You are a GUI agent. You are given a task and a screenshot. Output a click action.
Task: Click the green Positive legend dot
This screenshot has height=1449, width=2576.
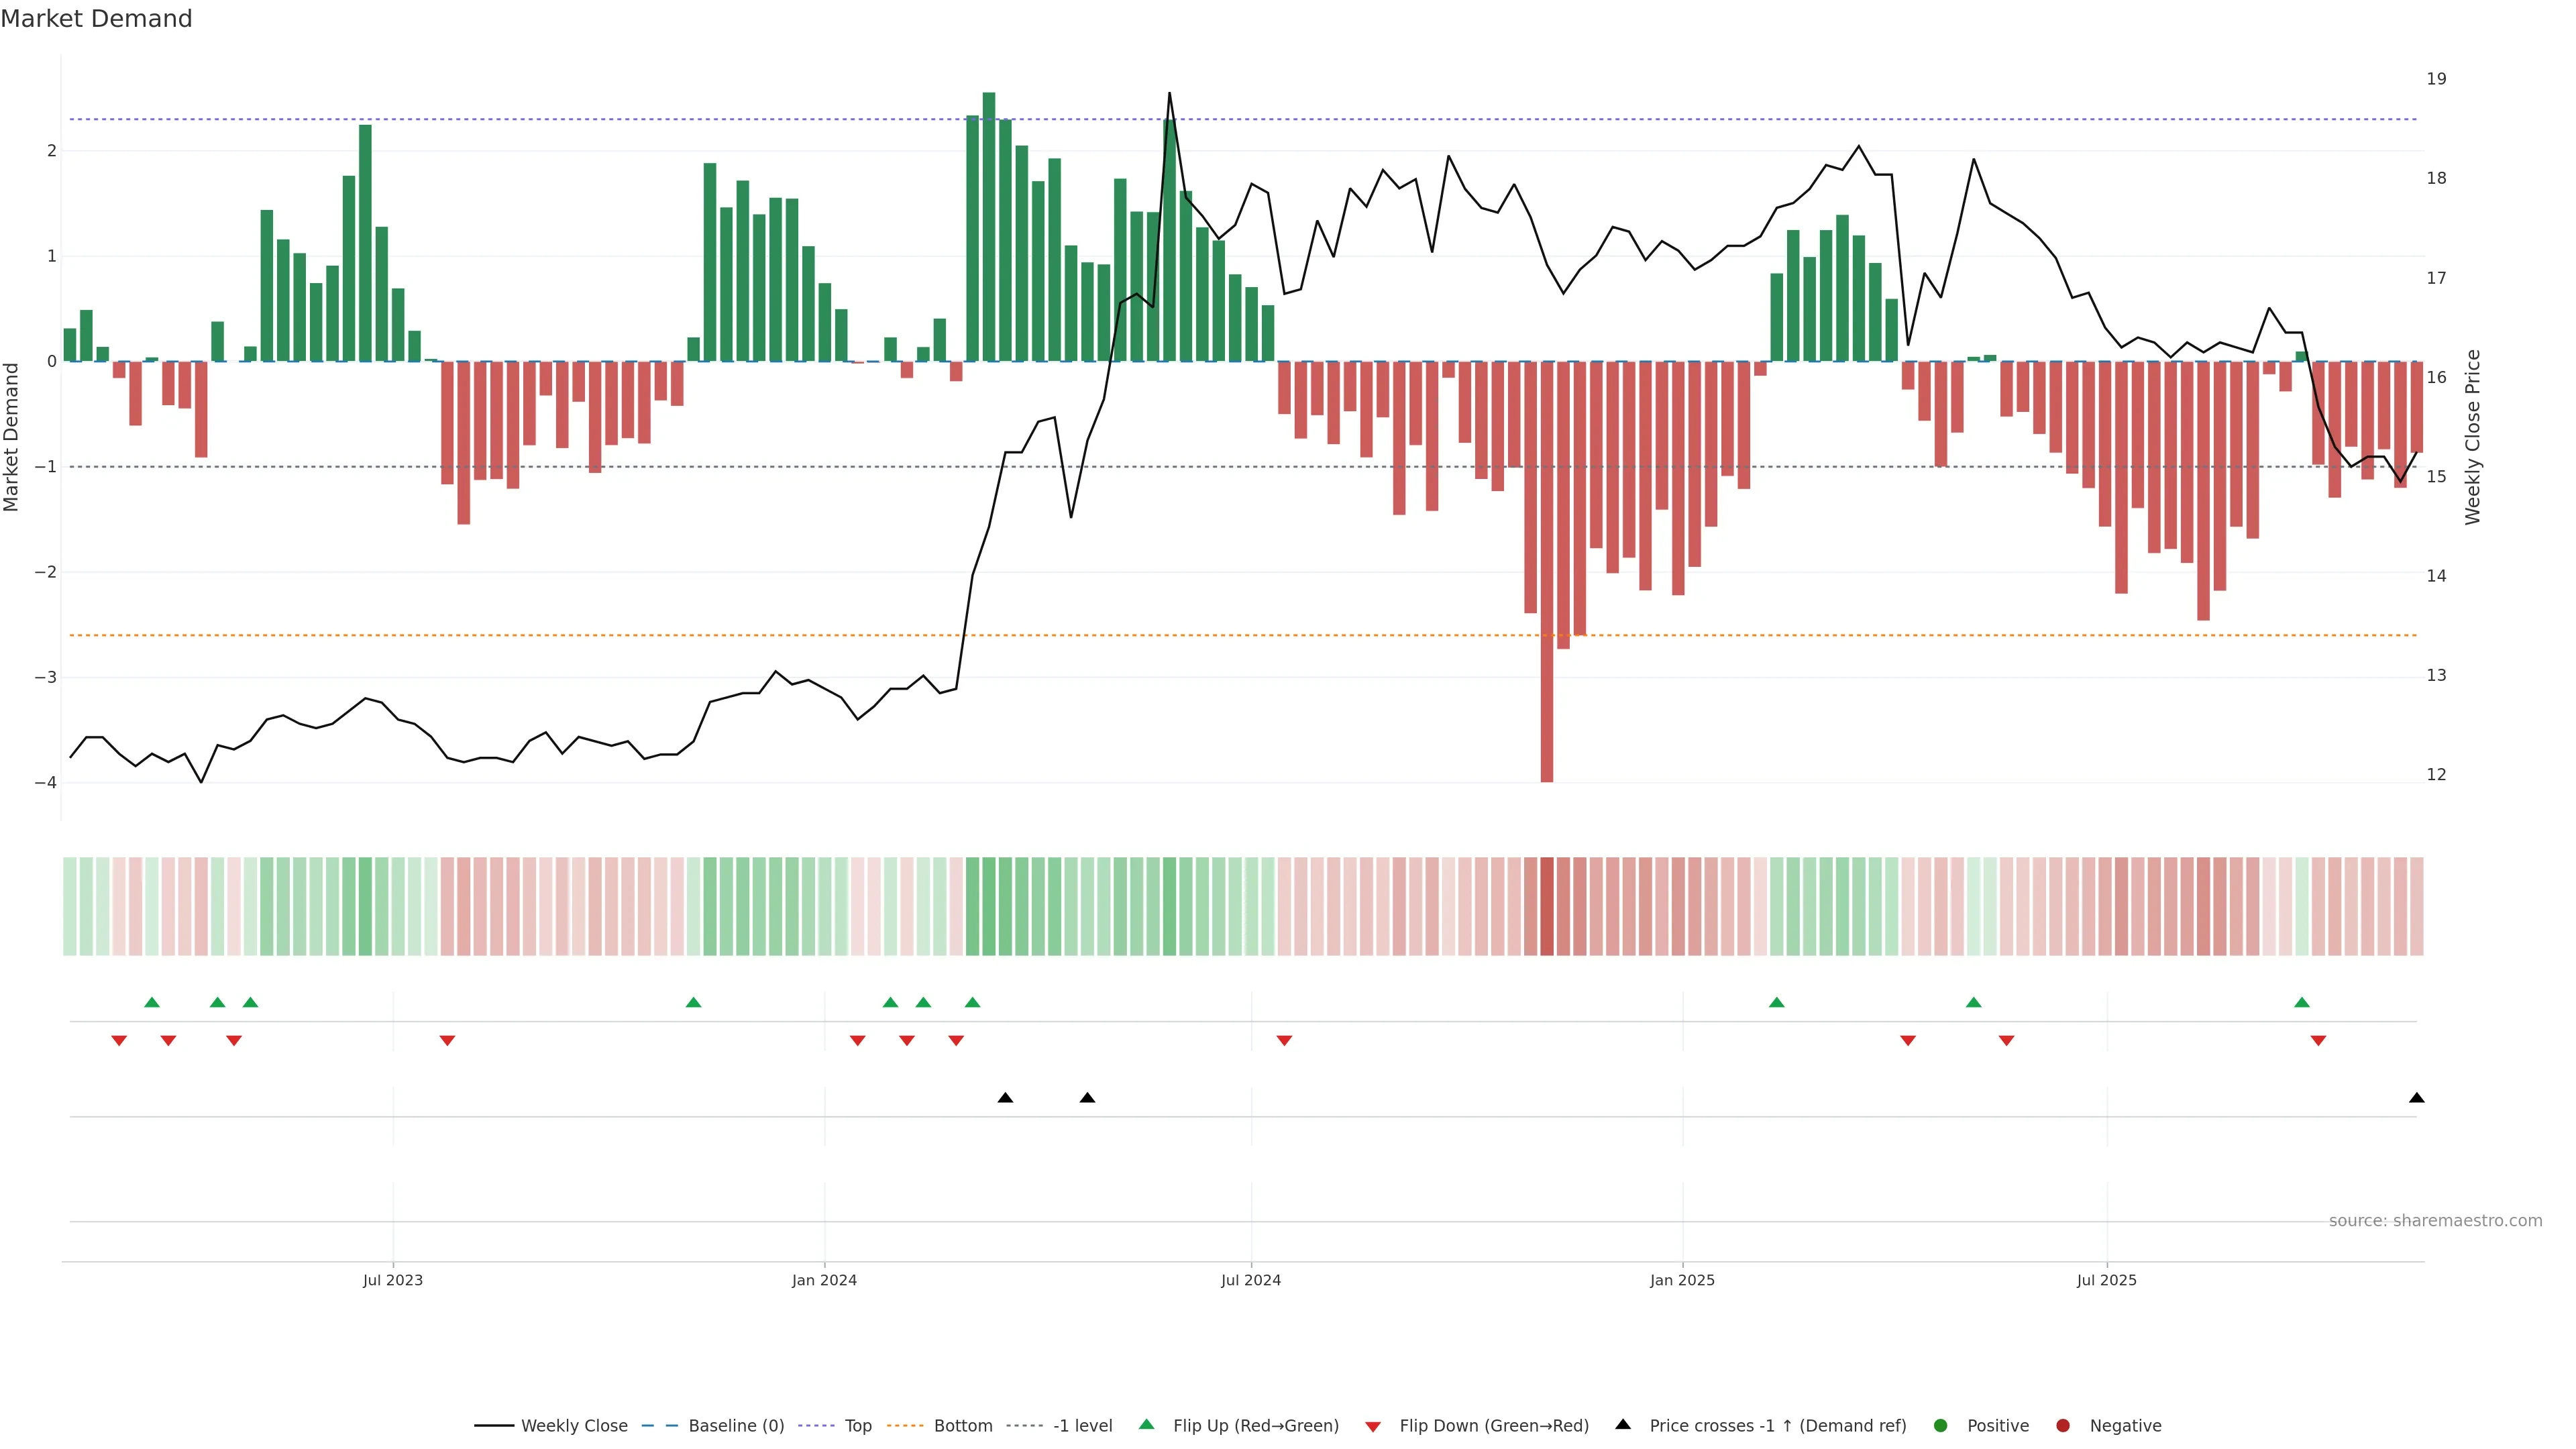tap(1941, 1425)
